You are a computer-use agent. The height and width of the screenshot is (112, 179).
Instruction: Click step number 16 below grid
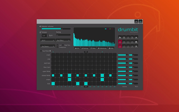pyautogui.click(x=114, y=87)
